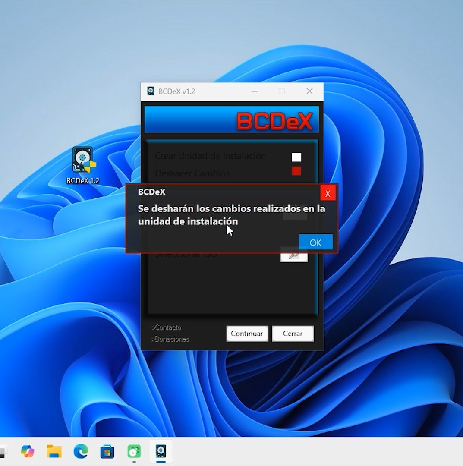The width and height of the screenshot is (463, 466).
Task: Click the BCDeX app icon in the title bar
Action: tap(151, 91)
